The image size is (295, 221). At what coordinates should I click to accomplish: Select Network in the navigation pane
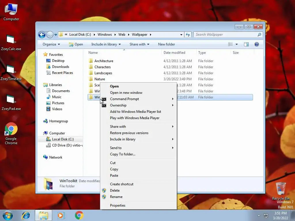pos(56,157)
